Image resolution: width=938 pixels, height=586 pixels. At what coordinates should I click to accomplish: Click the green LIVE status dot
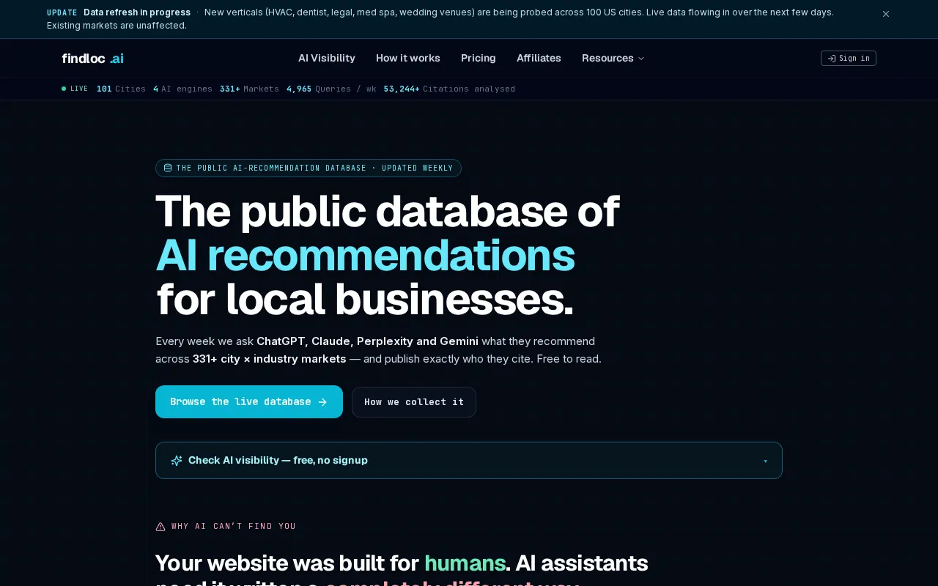click(64, 89)
